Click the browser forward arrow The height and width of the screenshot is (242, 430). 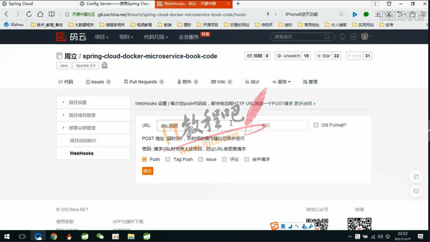(18, 14)
